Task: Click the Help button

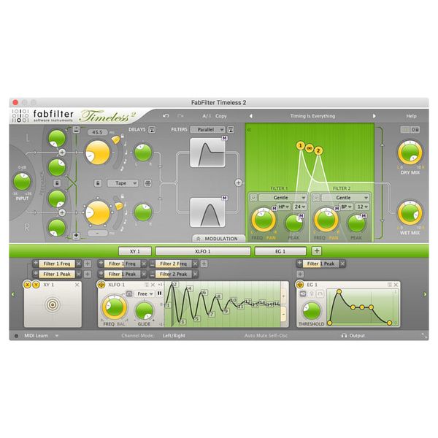Action: tap(411, 116)
